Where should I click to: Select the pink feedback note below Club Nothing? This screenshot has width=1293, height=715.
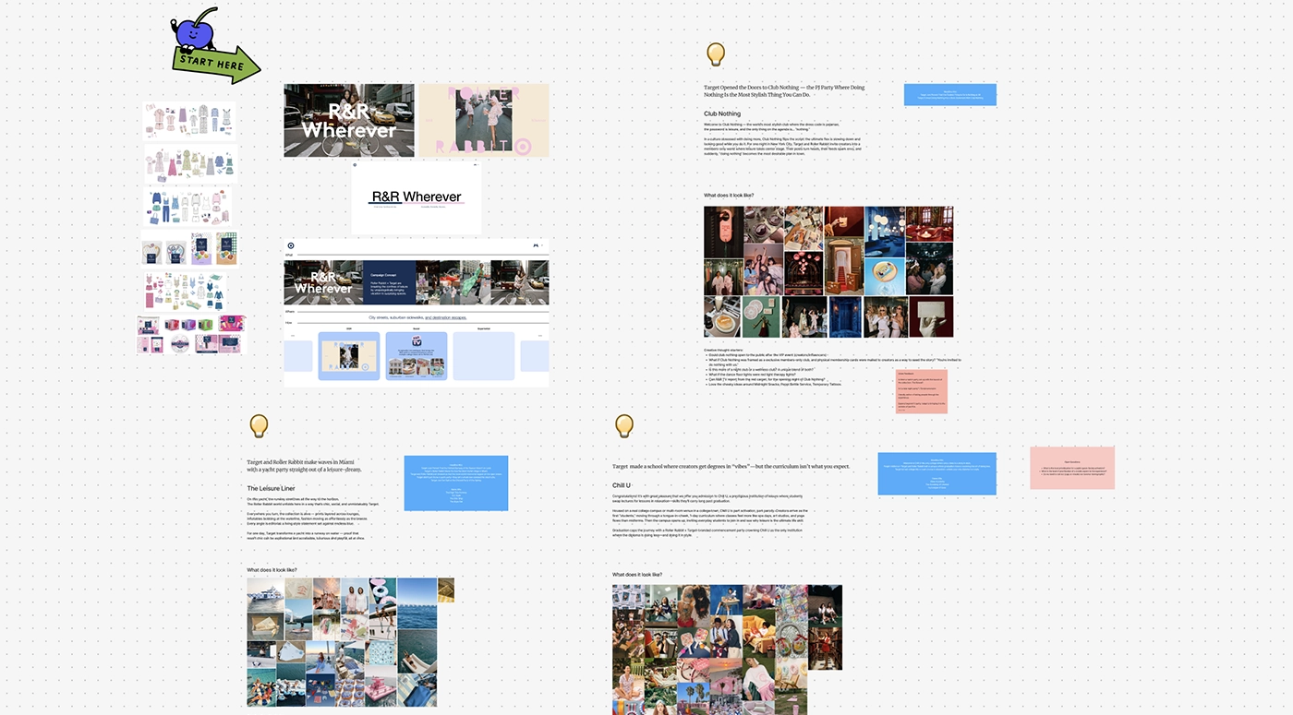(x=921, y=391)
